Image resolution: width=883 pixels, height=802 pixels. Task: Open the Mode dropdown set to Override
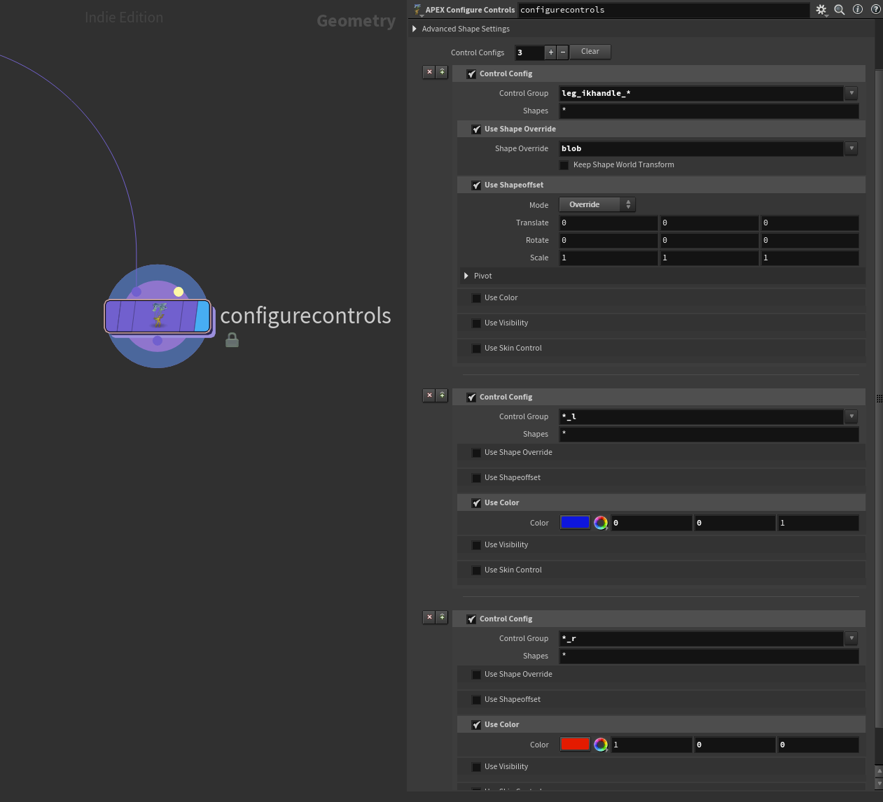(x=595, y=204)
